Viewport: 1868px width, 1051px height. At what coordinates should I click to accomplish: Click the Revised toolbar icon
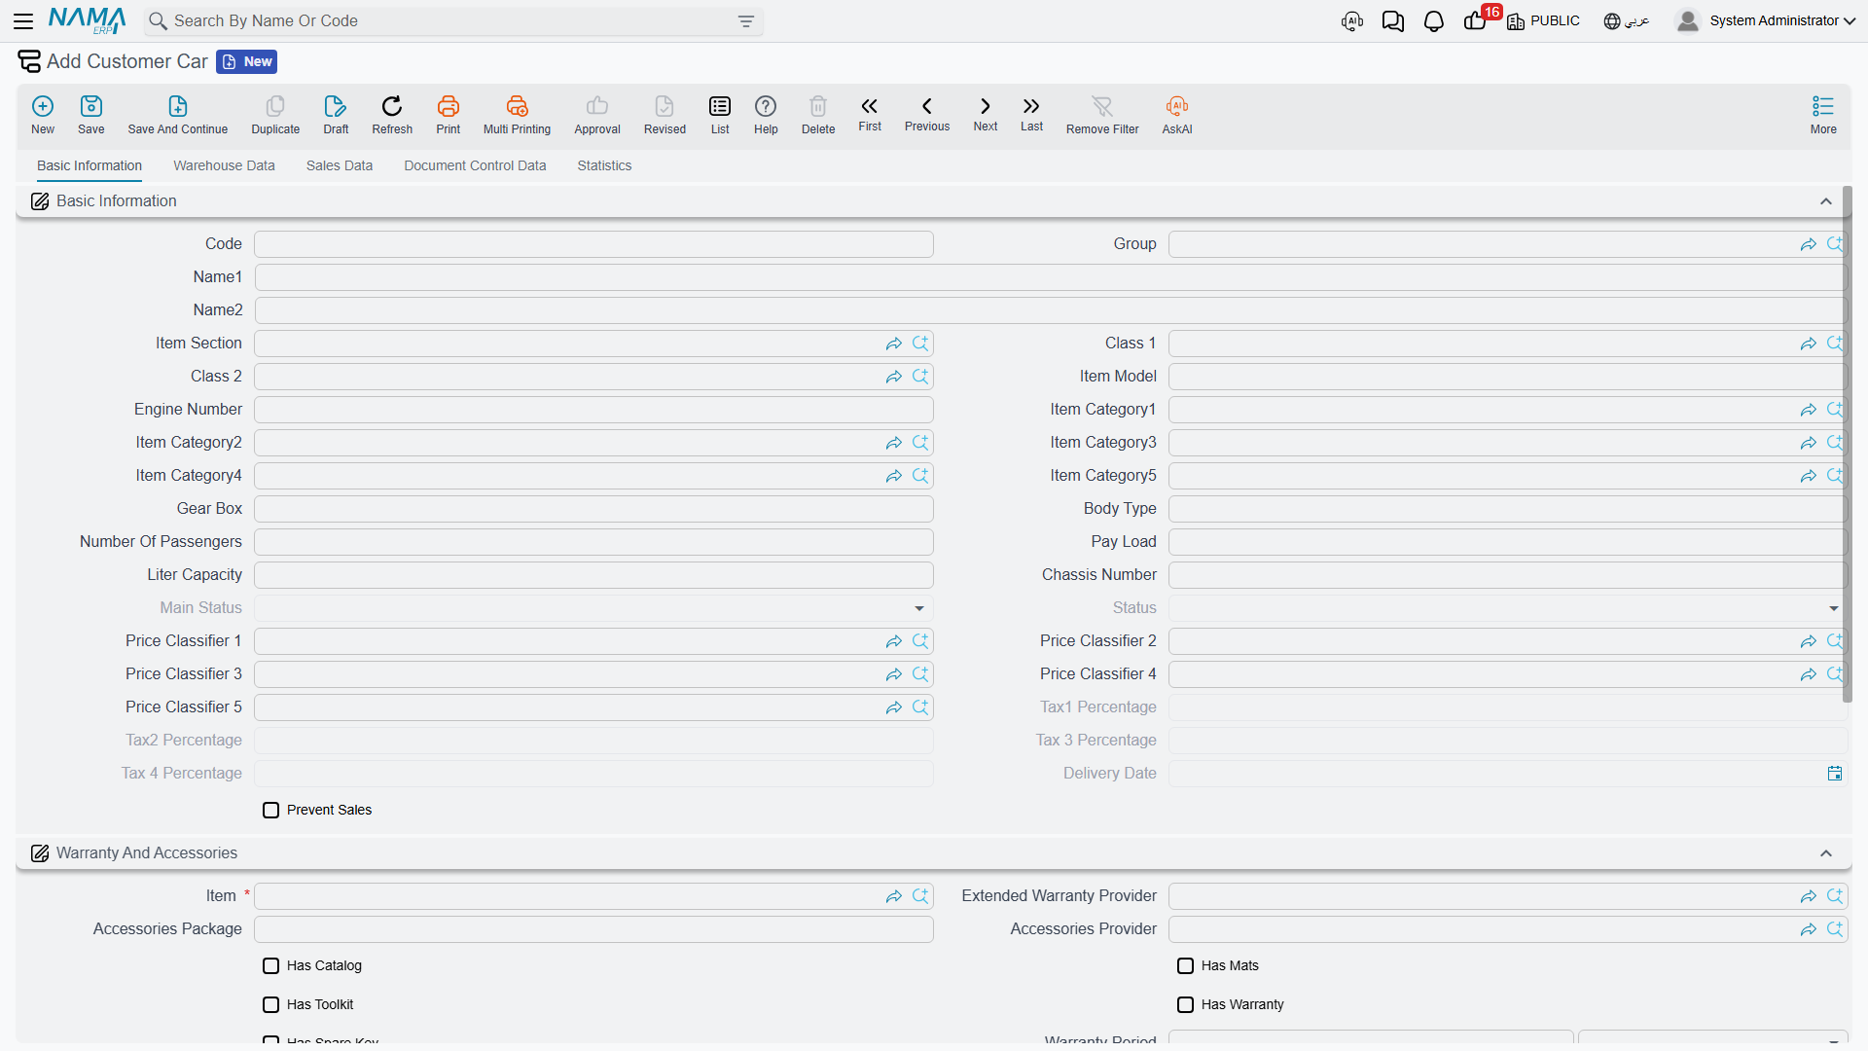pos(665,115)
